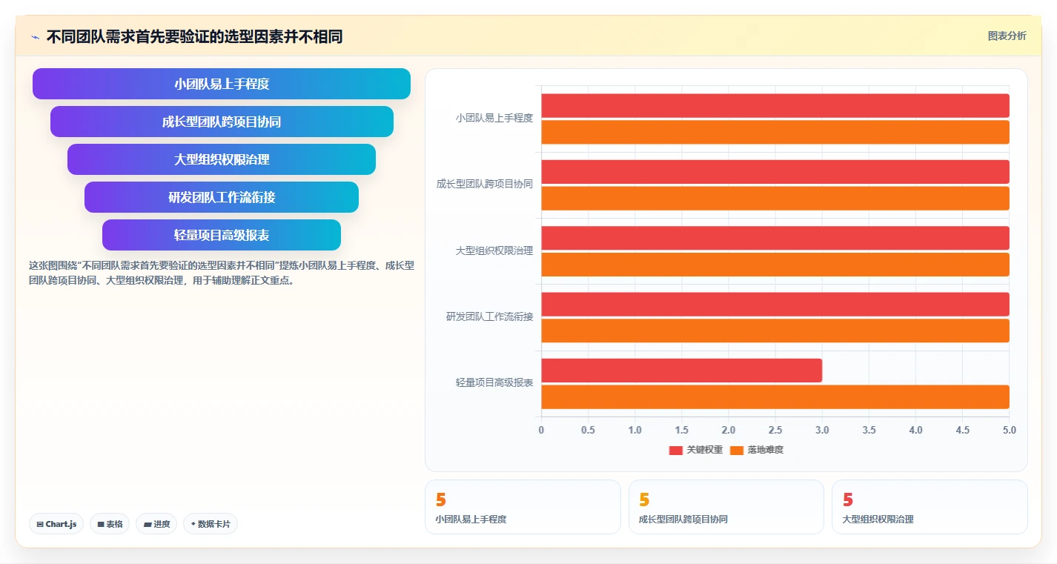
Task: Click the chart y-axis label 轻量项目高级报表
Action: (x=494, y=383)
